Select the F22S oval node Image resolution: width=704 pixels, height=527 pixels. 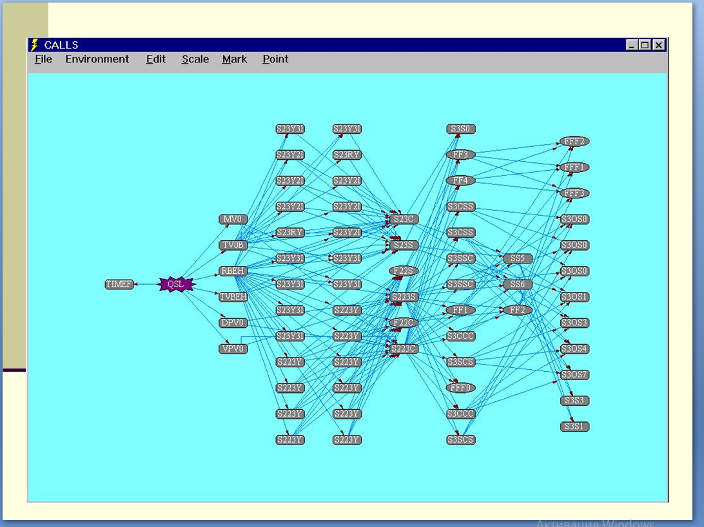click(x=404, y=271)
